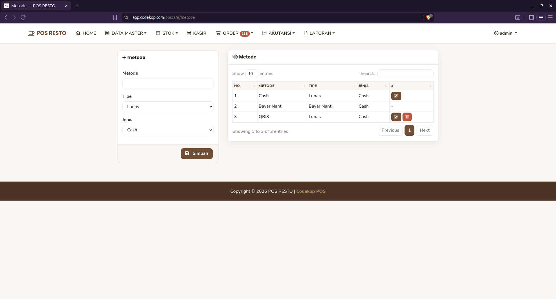
Task: Expand the STOK menu
Action: point(167,33)
